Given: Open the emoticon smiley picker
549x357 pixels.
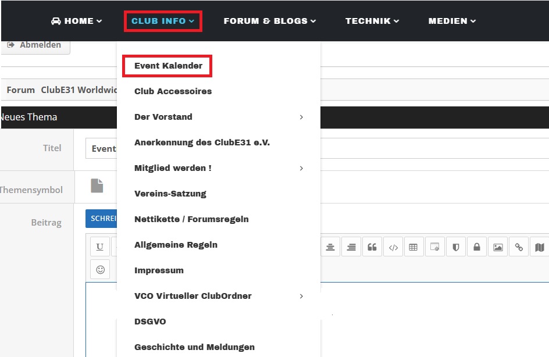Looking at the screenshot, I should pos(100,270).
